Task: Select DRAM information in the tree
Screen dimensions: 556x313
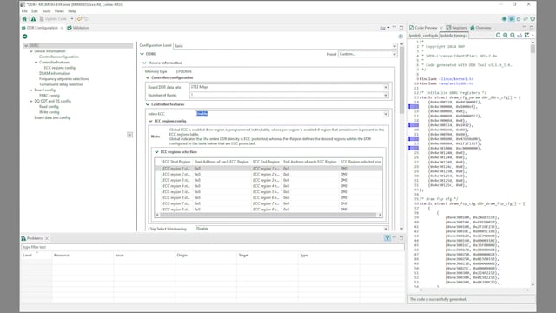Action: click(55, 73)
